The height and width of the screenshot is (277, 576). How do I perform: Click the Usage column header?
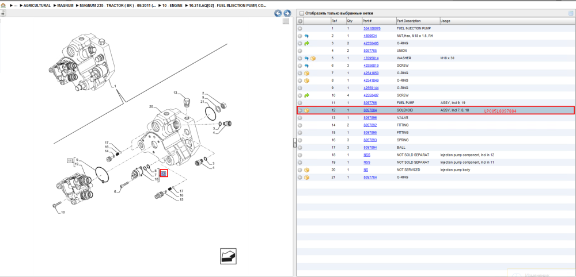click(507, 21)
